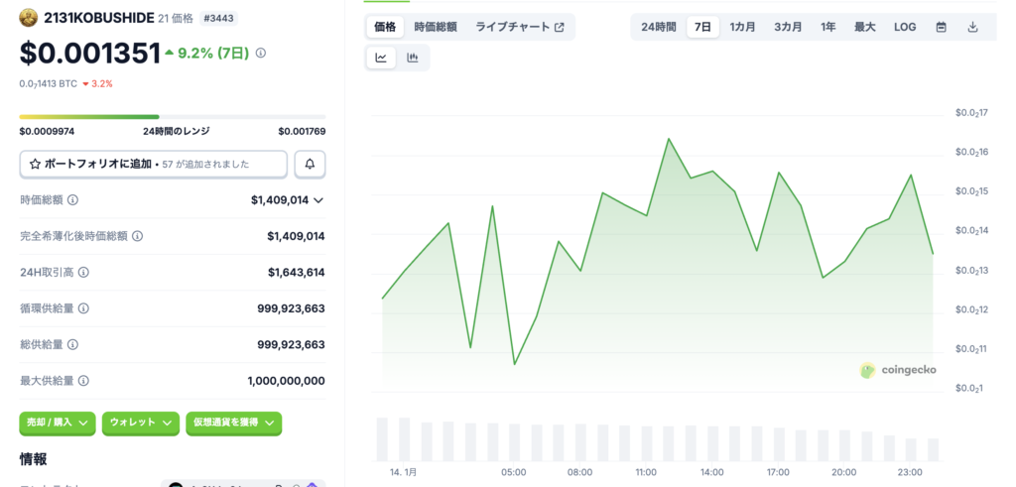The height and width of the screenshot is (487, 1016).
Task: Open the 売却 / 購入 dropdown
Action: point(58,423)
